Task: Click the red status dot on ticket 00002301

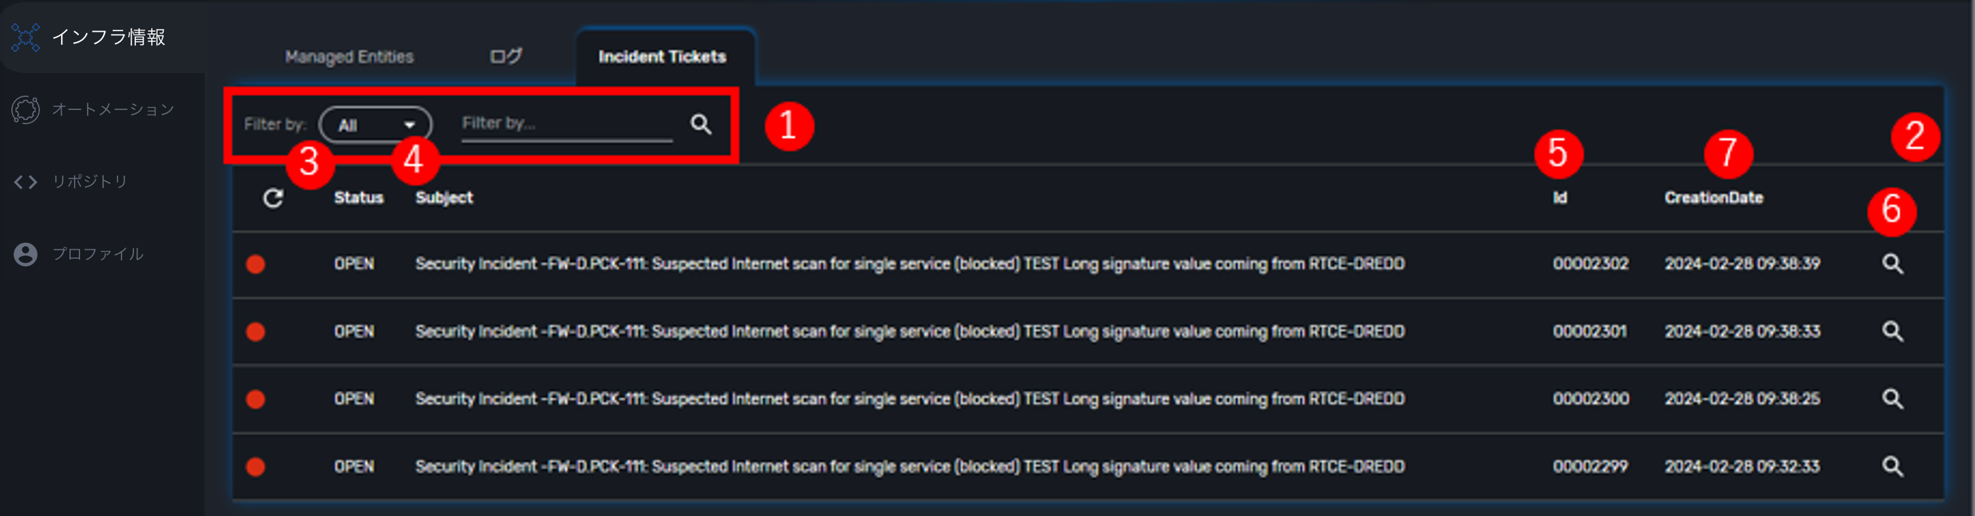Action: (x=256, y=331)
